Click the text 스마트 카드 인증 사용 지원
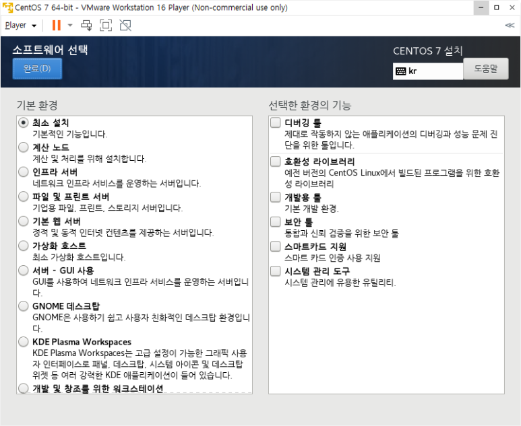Viewport: 521px width, 426px height. point(332,258)
